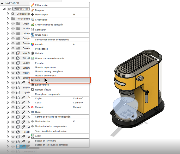Click the Configurar icon
The height and width of the screenshot is (154, 180).
[x=33, y=30]
